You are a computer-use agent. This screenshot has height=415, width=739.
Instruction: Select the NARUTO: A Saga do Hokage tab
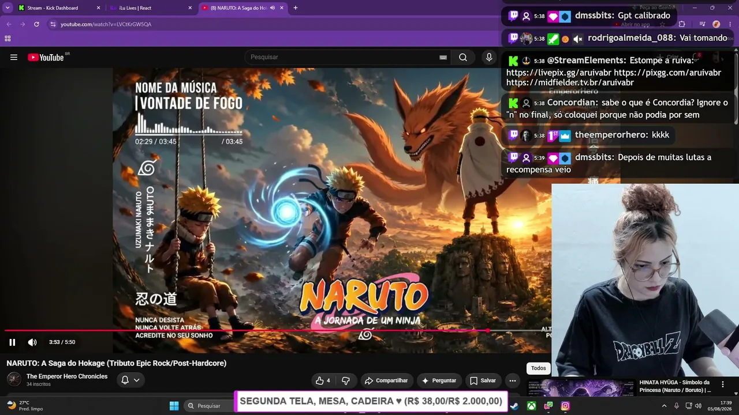tap(242, 8)
